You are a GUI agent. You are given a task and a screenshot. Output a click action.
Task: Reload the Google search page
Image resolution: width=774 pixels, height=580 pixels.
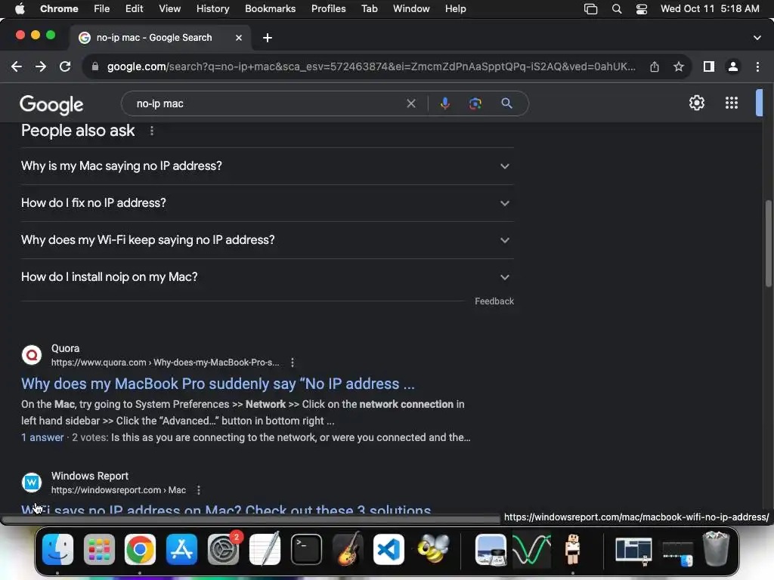tap(65, 66)
